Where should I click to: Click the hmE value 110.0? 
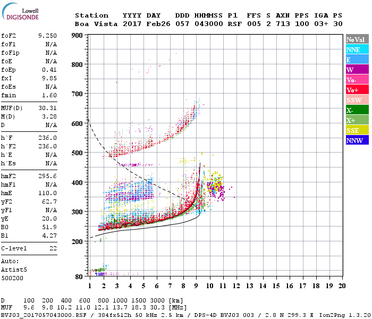47,193
